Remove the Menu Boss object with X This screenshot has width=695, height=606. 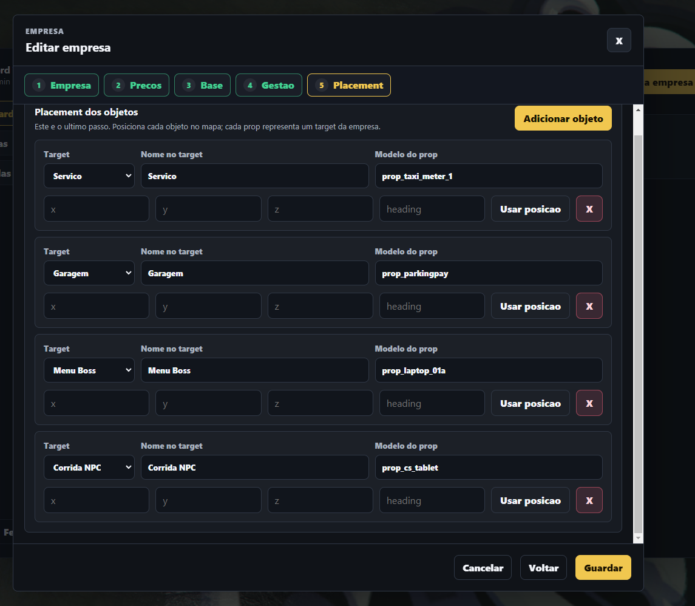[589, 403]
